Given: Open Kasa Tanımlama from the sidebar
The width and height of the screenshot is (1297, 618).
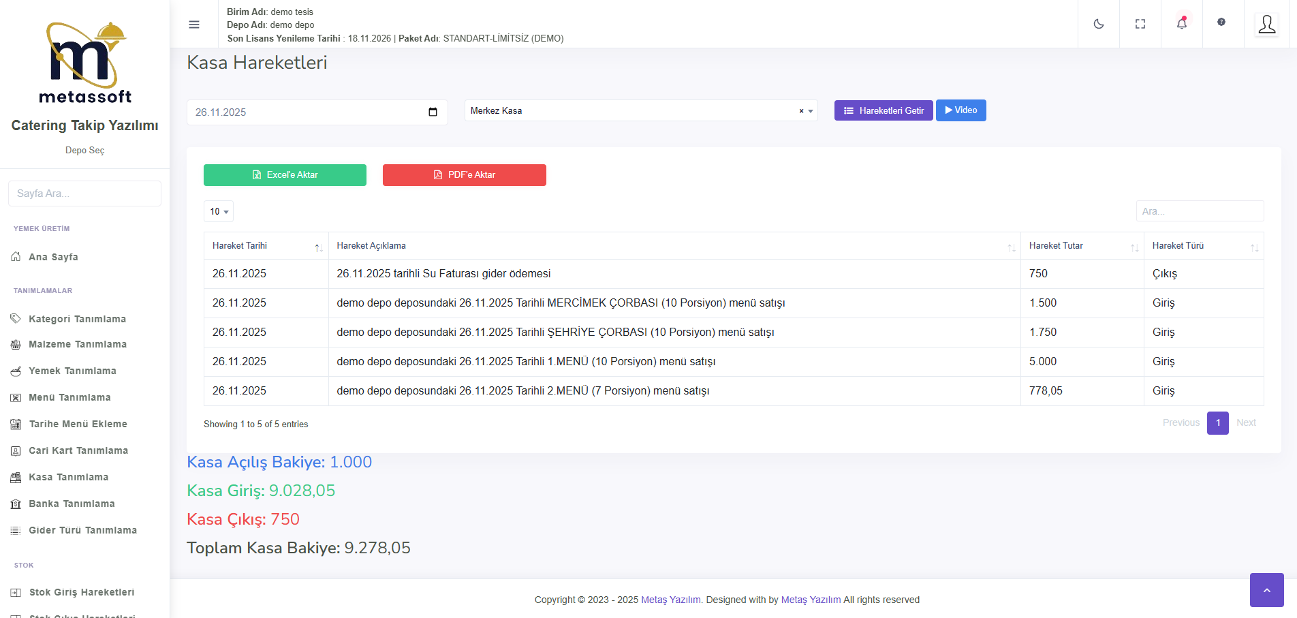Looking at the screenshot, I should pyautogui.click(x=68, y=477).
